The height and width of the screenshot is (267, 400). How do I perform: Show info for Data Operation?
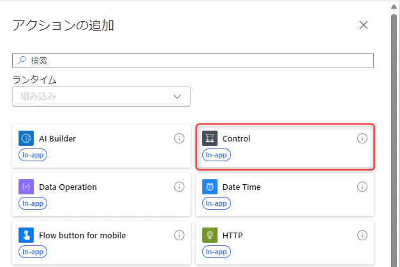pyautogui.click(x=179, y=187)
